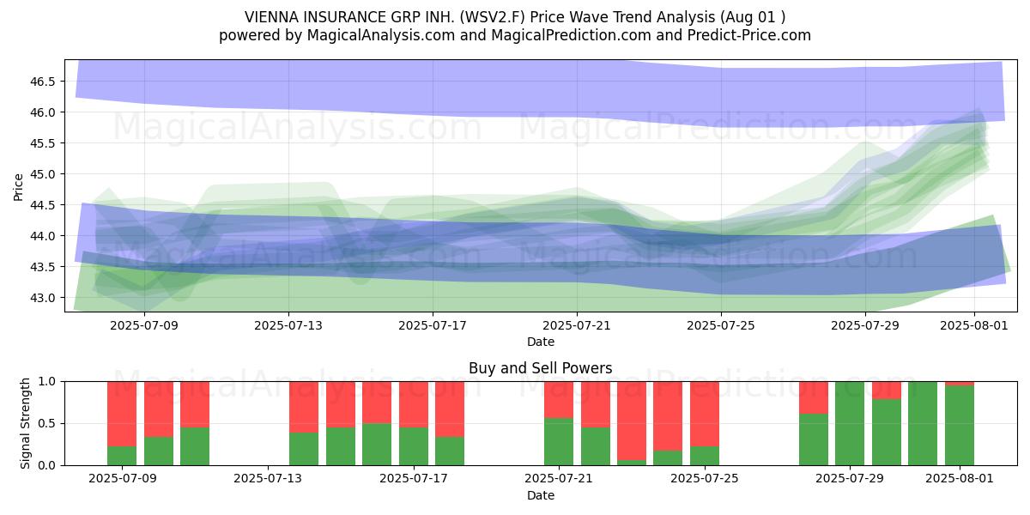
Task: Click the 2025-08-01 date tick under the price chart
Action: pyautogui.click(x=973, y=326)
